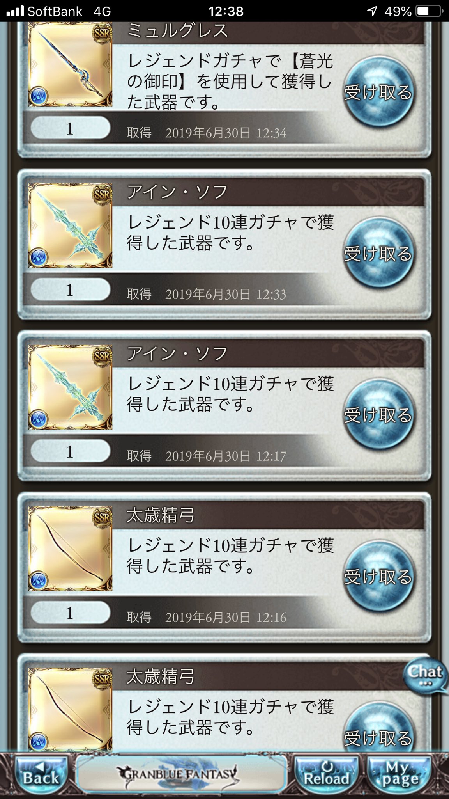The width and height of the screenshot is (449, 799).
Task: Tap the Granblue Fantasy logo banner
Action: (x=181, y=774)
